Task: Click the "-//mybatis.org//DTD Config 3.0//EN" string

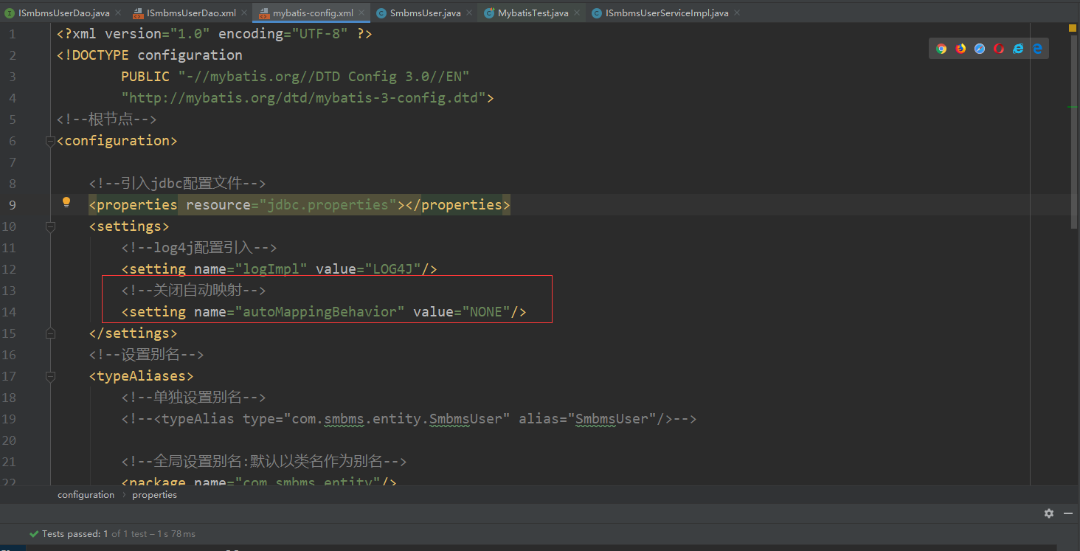Action: [324, 77]
